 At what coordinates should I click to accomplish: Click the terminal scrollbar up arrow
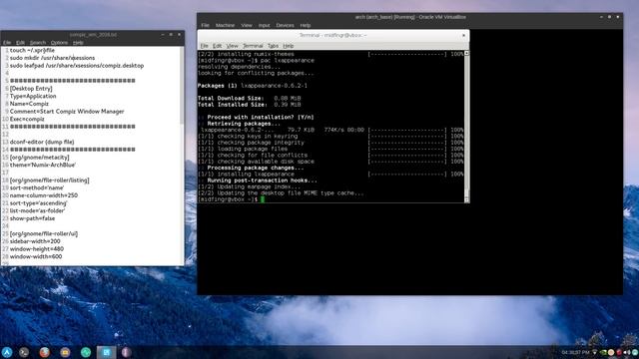click(466, 53)
